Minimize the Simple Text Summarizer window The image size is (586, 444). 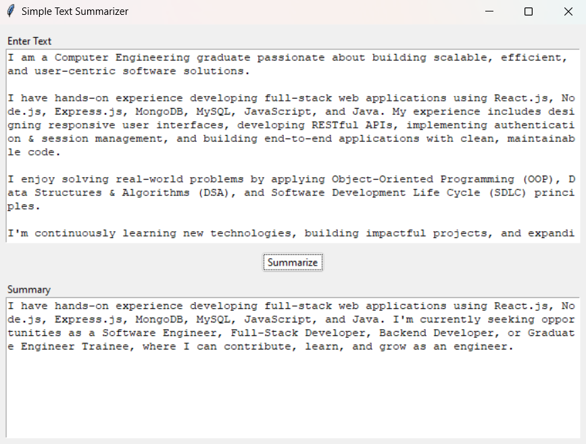click(489, 11)
